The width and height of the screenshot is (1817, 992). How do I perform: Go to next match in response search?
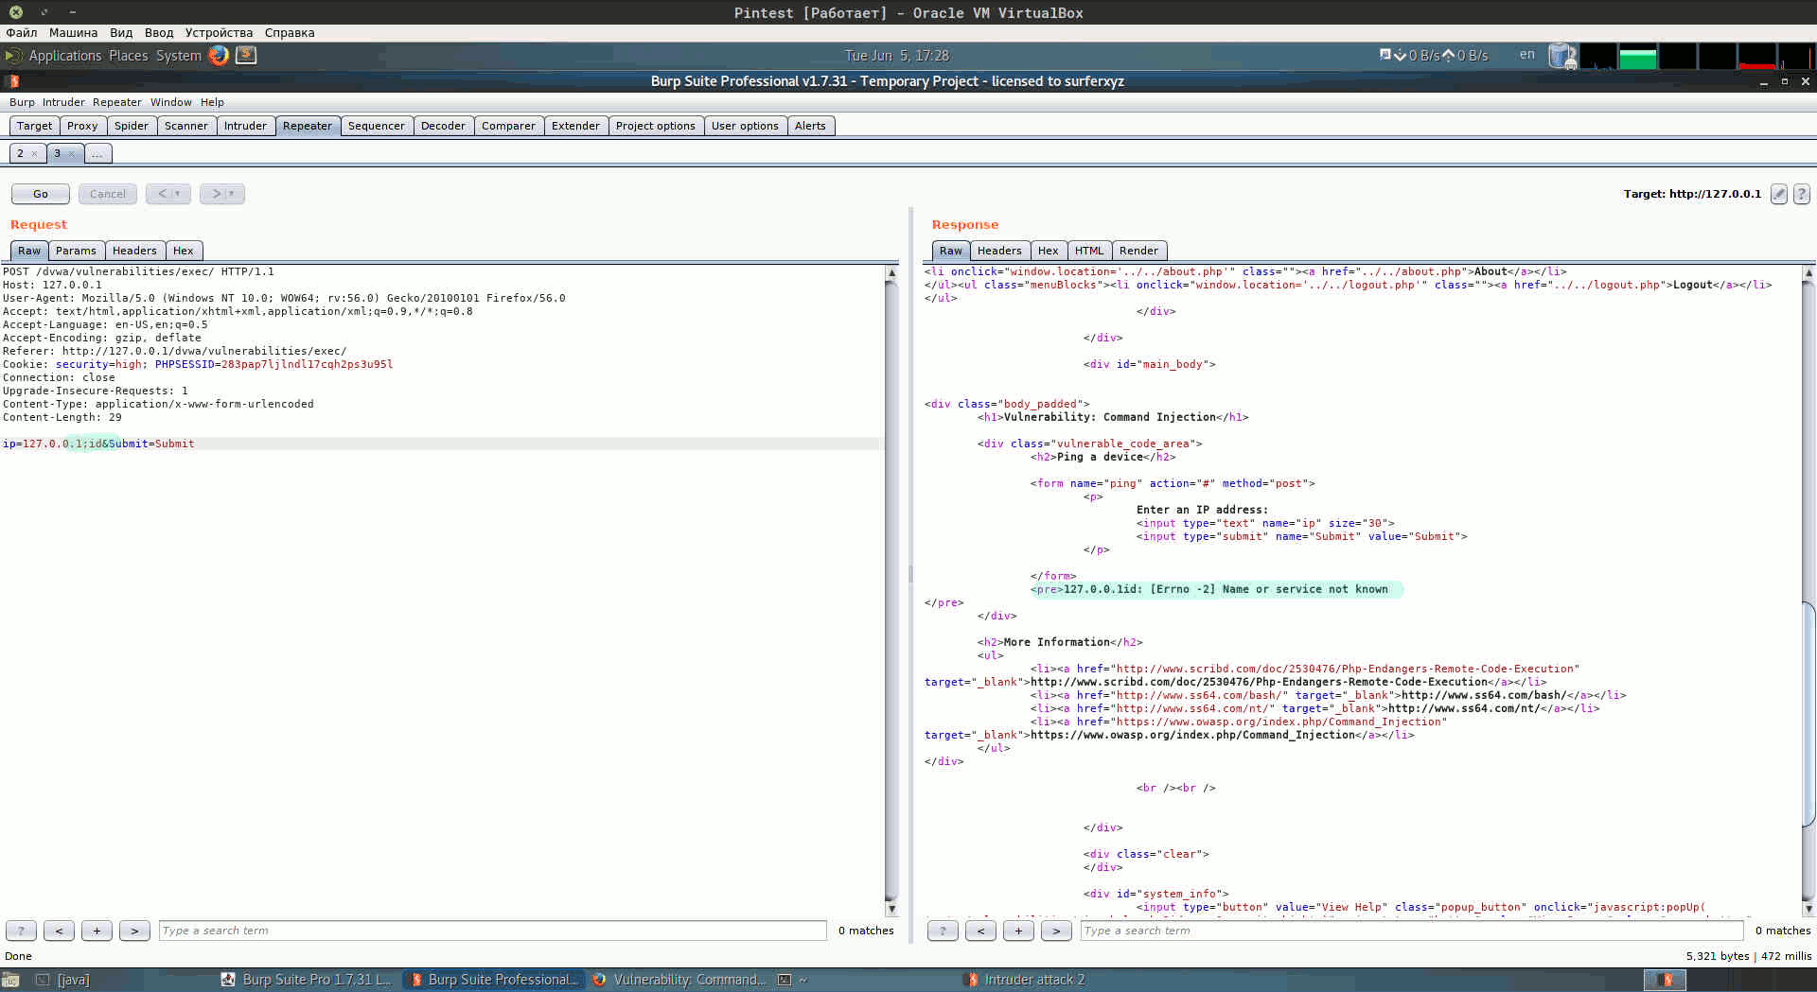pos(1056,931)
